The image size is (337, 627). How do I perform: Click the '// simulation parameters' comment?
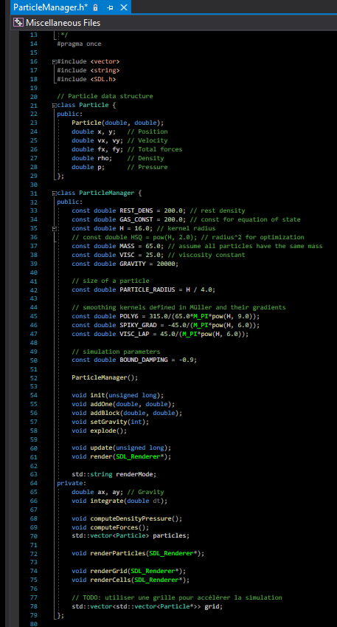coord(116,352)
